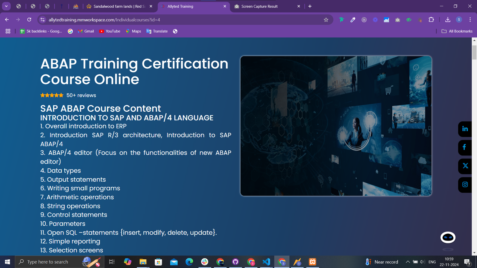The width and height of the screenshot is (477, 268).
Task: Open the XAMPP icon in taskbar
Action: pos(312,262)
